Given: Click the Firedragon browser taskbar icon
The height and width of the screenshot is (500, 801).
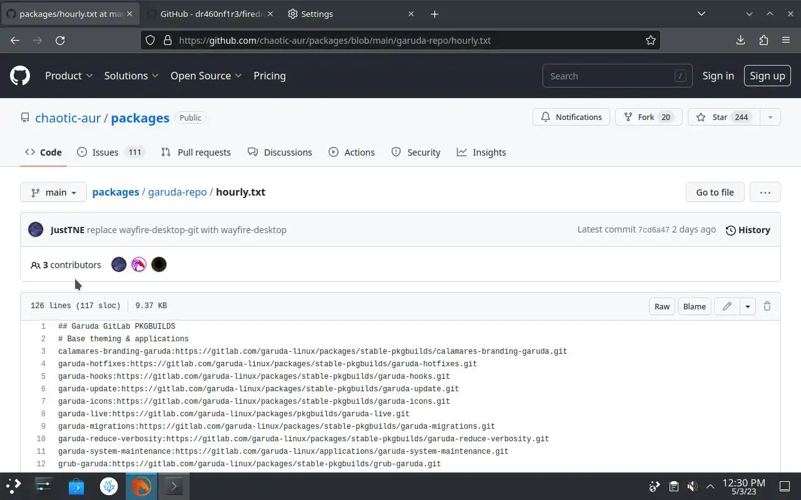Looking at the screenshot, I should pos(141,486).
